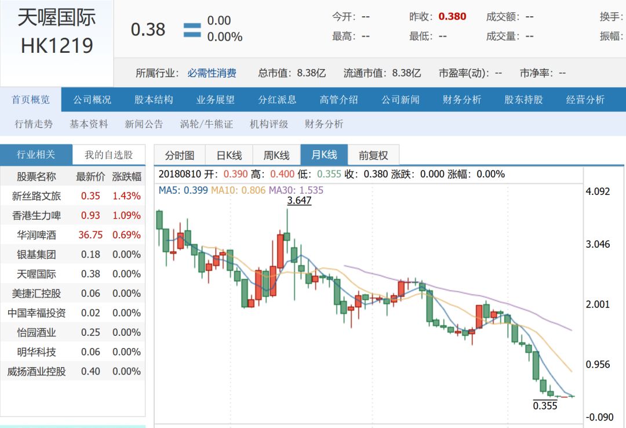The height and width of the screenshot is (428, 626).
Task: Open the 高管介绍 section
Action: point(339,99)
